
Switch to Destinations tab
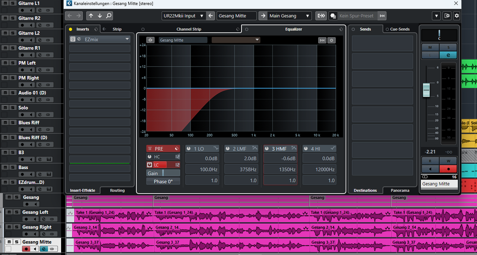coord(365,190)
